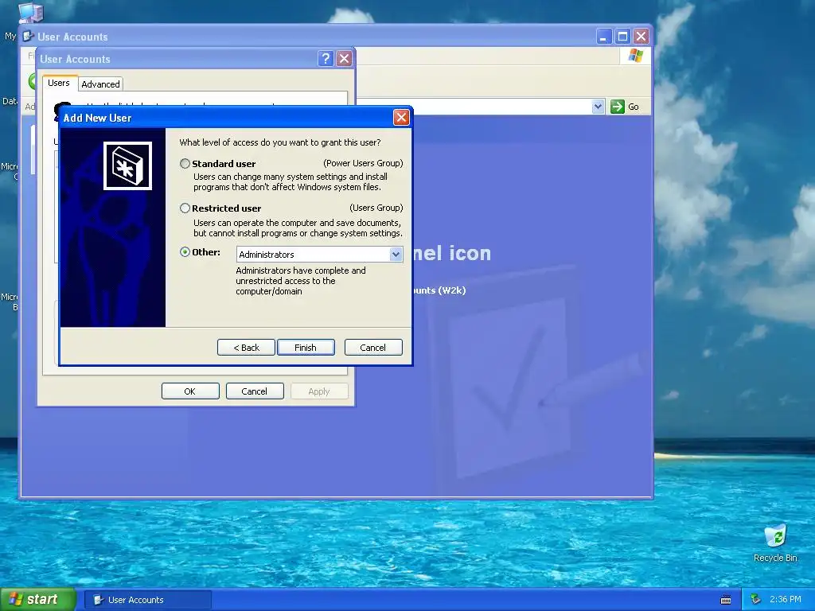Viewport: 815px width, 611px height.
Task: Switch to the Advanced tab
Action: coord(100,84)
